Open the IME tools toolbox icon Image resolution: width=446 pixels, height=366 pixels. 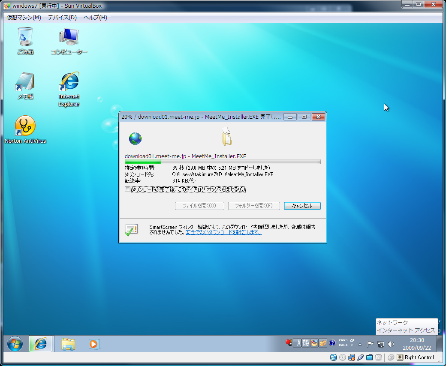click(323, 343)
